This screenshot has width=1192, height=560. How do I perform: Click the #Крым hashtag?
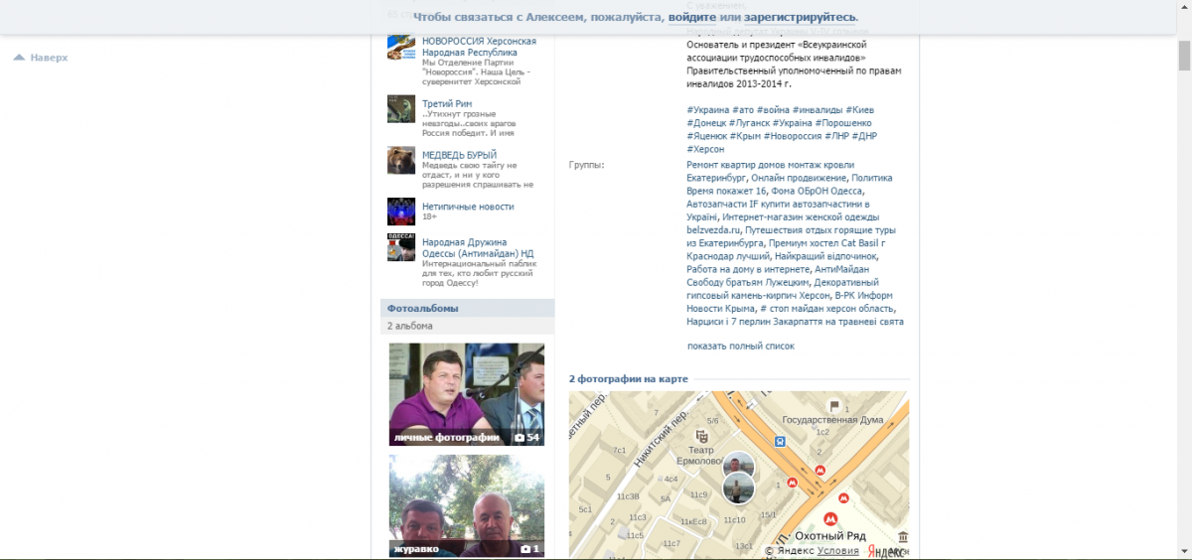[x=745, y=136]
